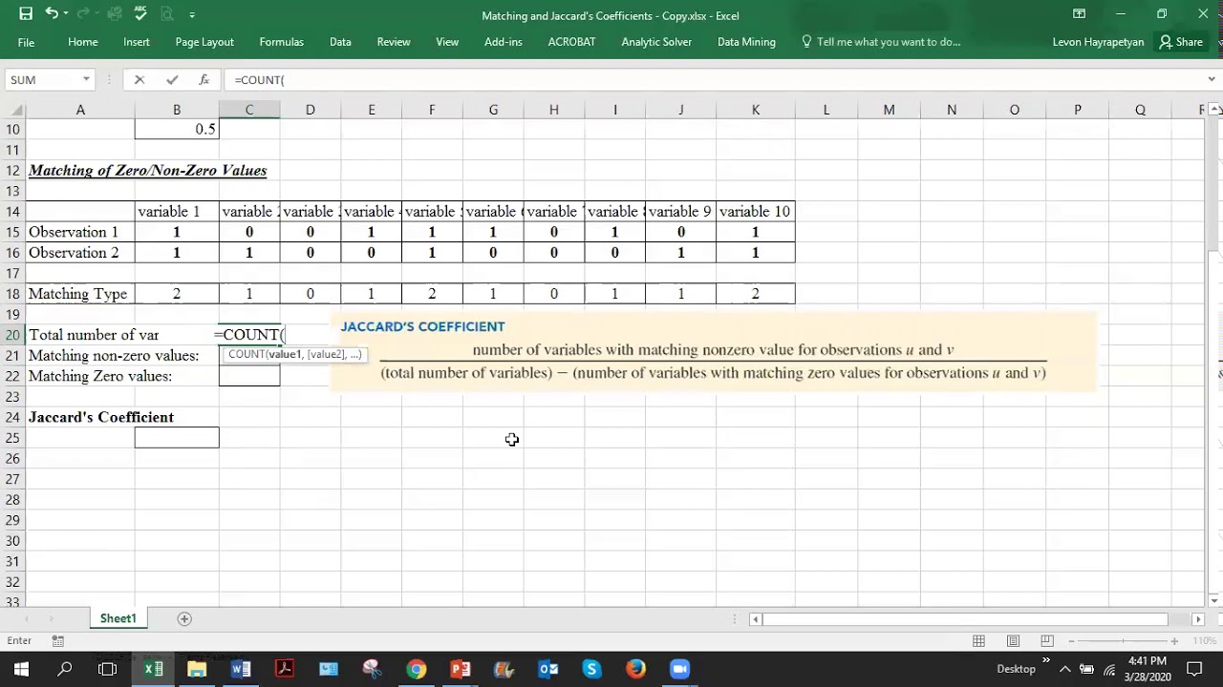
Task: Click 'variable 9' header cell
Action: pyautogui.click(x=680, y=211)
